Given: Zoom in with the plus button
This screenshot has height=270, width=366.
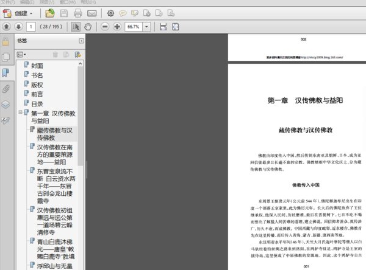Looking at the screenshot, I should tap(117, 27).
